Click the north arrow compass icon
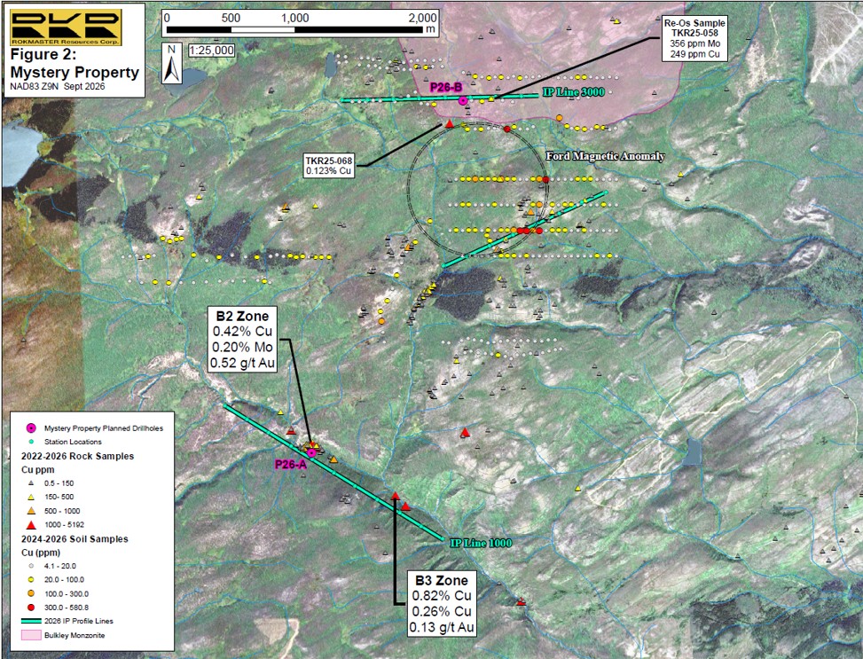863x659 pixels. pyautogui.click(x=172, y=64)
